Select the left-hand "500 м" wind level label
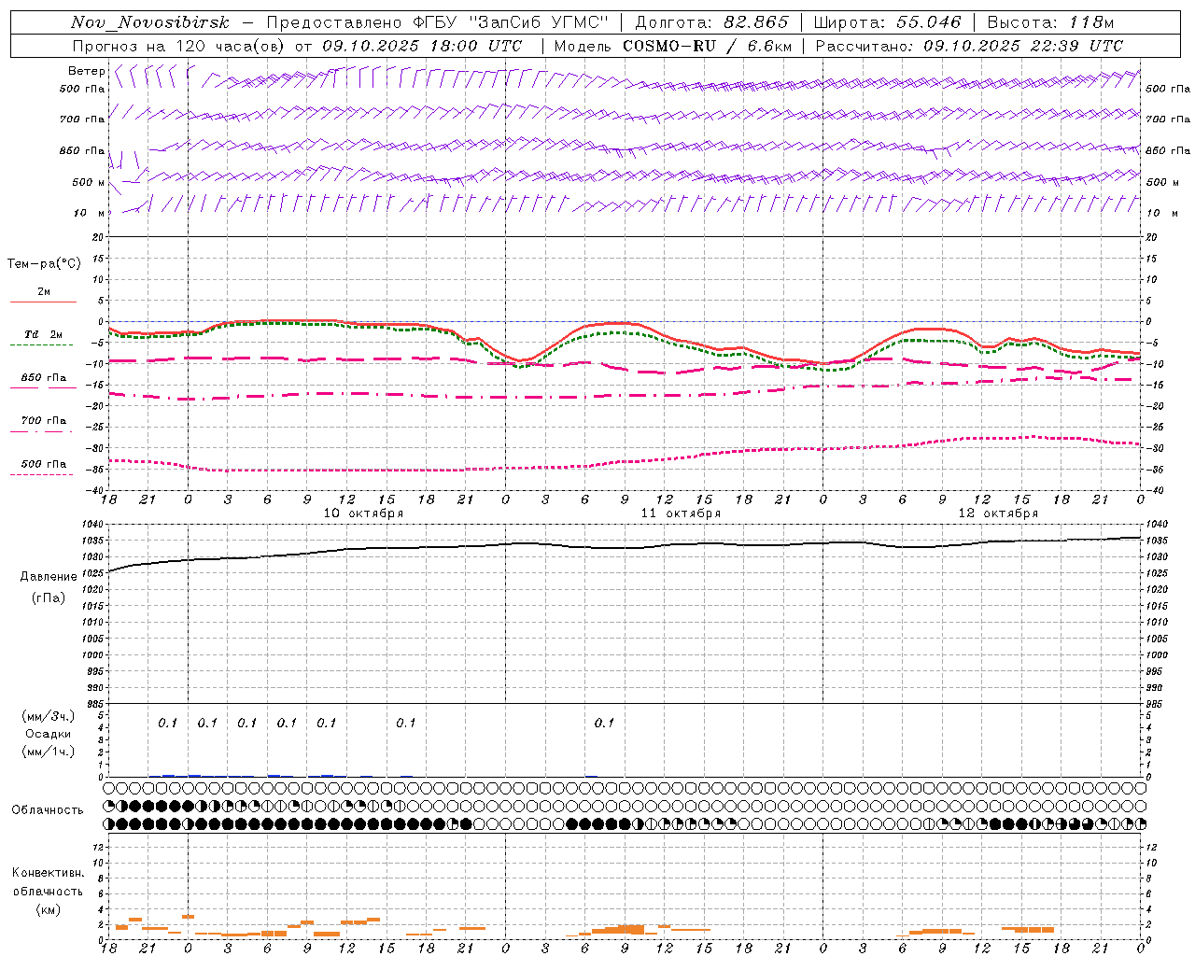 [x=89, y=182]
